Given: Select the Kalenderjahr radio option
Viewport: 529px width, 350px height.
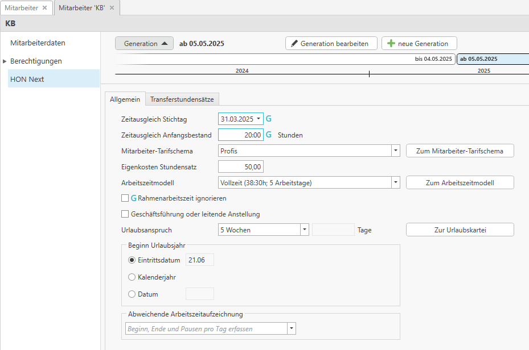Looking at the screenshot, I should [132, 277].
